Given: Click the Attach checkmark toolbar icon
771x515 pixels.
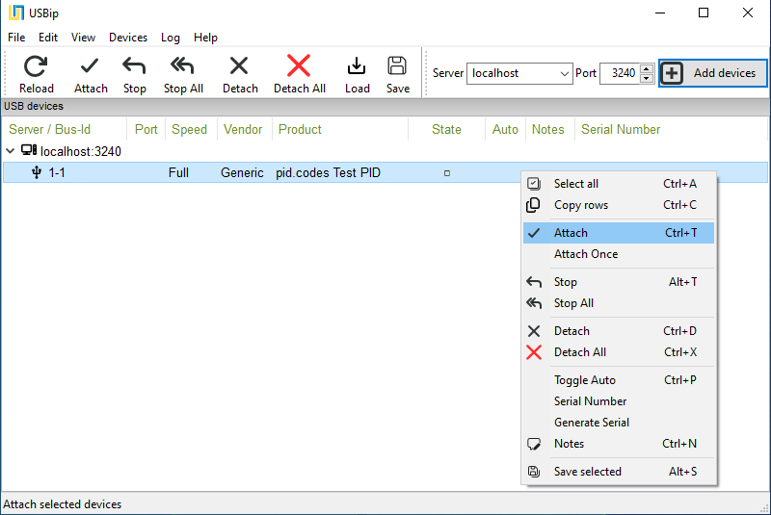Looking at the screenshot, I should pos(90,66).
